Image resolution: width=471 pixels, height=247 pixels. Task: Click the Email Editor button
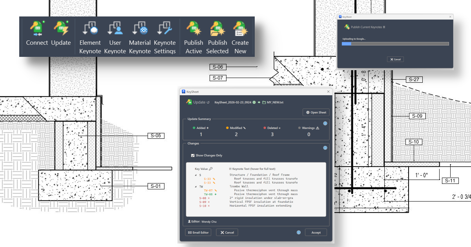coord(198,232)
